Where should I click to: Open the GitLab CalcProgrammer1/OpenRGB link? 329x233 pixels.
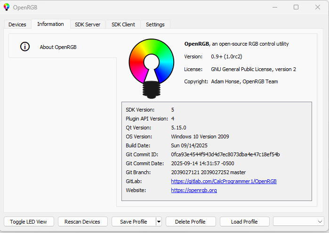(224, 181)
